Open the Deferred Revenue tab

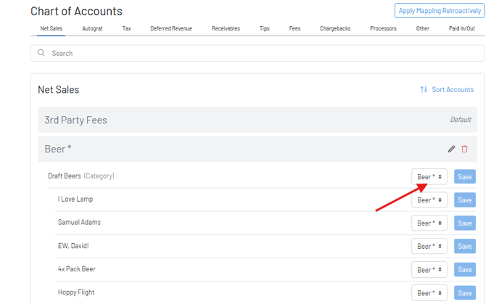click(171, 28)
